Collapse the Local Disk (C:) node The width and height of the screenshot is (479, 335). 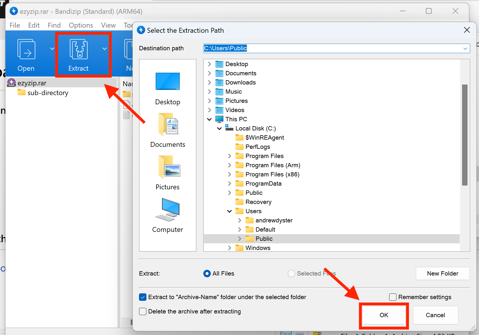pyautogui.click(x=219, y=128)
